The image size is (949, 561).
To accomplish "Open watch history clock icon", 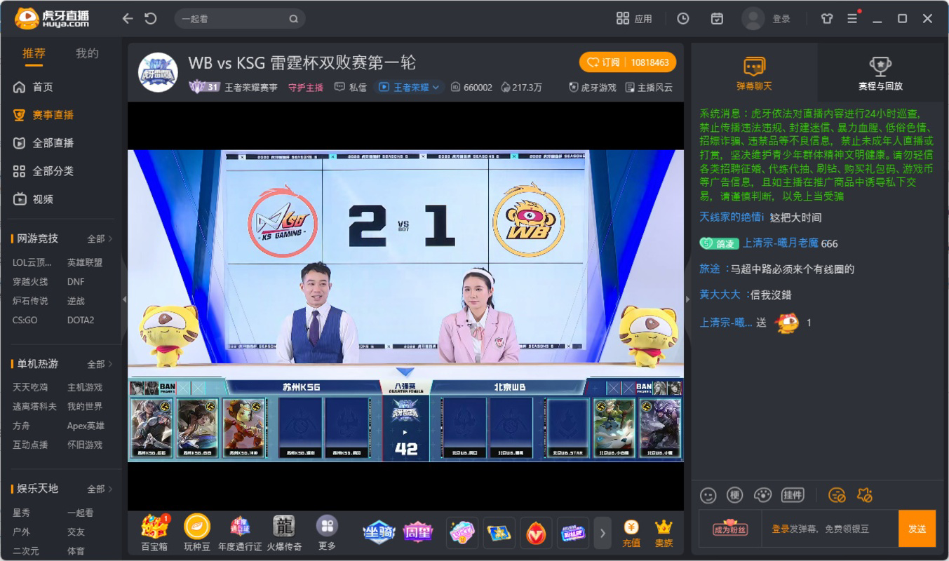I will tap(682, 19).
